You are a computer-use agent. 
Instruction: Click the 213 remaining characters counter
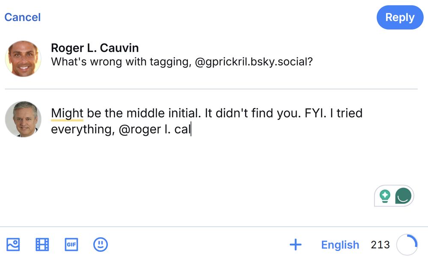point(380,245)
